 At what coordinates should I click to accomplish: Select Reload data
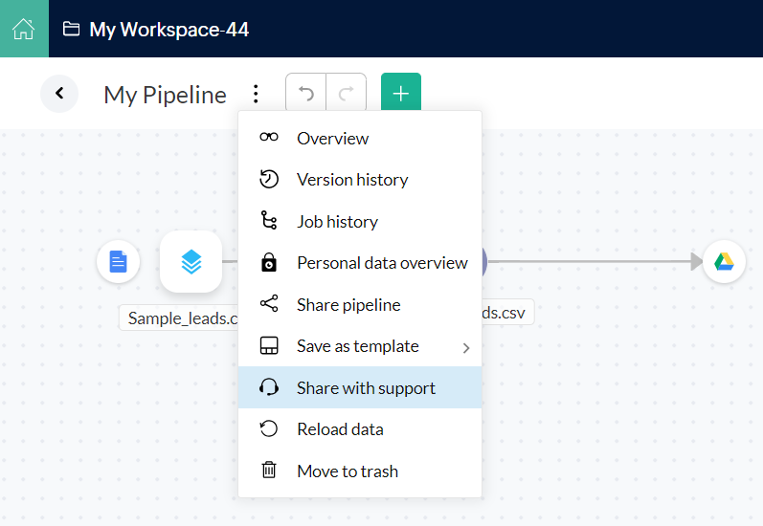click(340, 429)
